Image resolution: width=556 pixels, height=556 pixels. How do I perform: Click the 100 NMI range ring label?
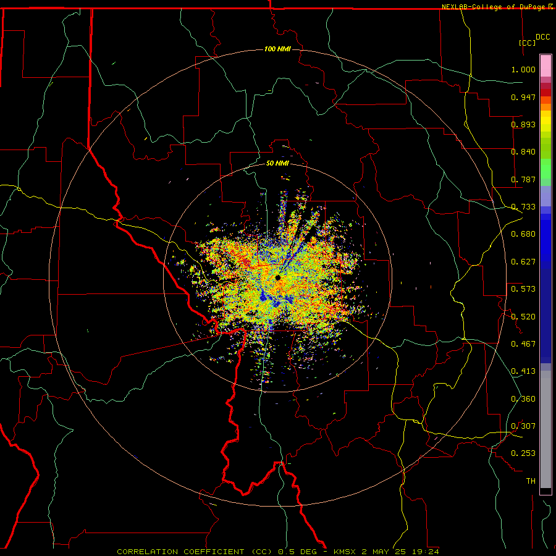[277, 49]
